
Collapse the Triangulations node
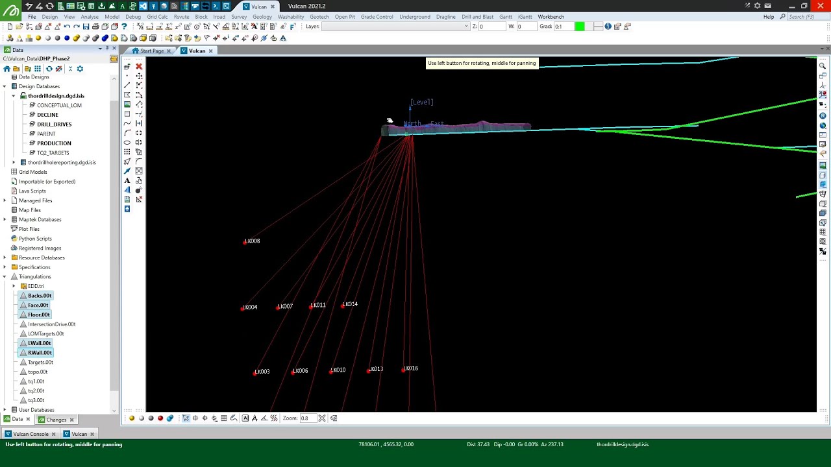5,277
